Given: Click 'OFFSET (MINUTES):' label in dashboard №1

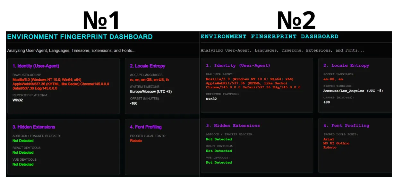Looking at the screenshot, I should 144,99.
